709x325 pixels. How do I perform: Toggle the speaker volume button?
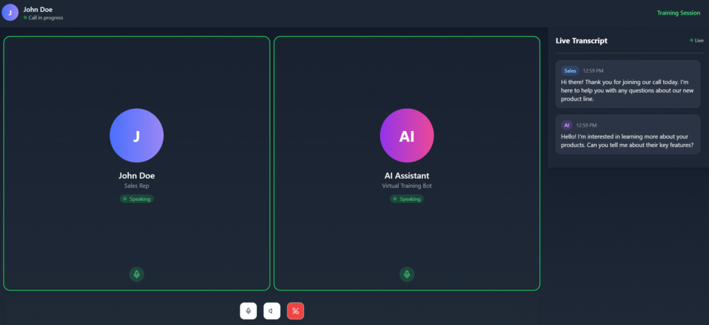[272, 311]
